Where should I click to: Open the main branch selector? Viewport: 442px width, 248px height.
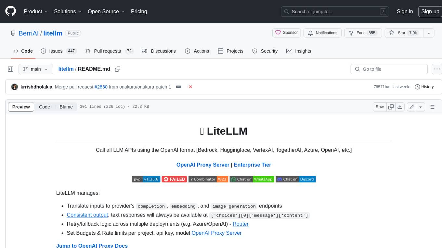[x=35, y=69]
